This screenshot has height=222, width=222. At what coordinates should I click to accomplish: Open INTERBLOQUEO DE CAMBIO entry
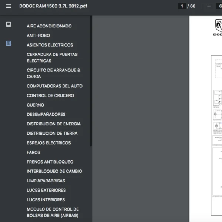click(54, 171)
